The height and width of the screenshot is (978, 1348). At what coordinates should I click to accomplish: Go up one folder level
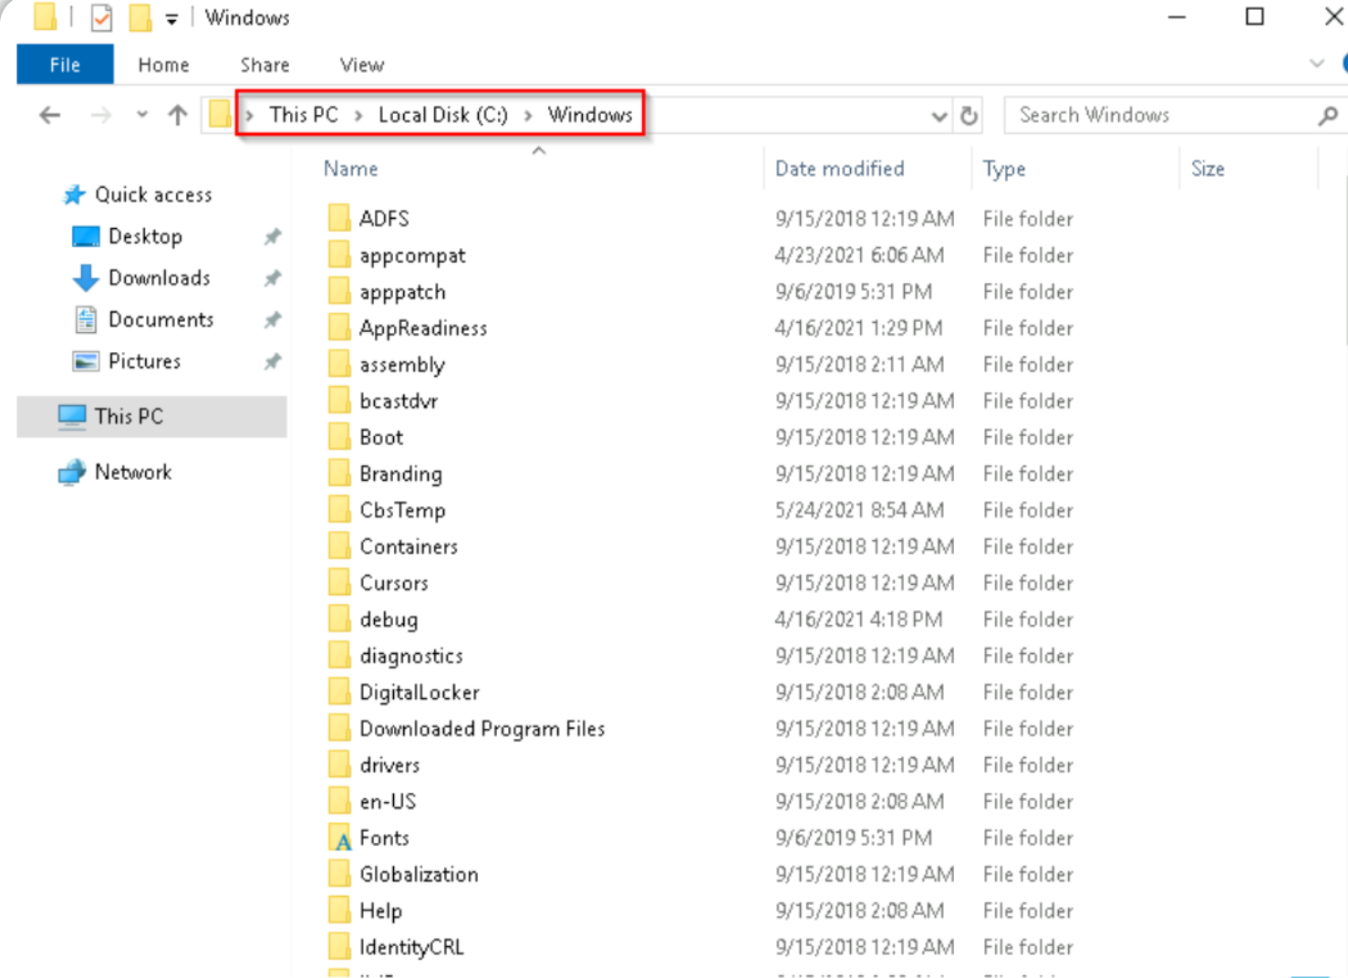pos(178,115)
